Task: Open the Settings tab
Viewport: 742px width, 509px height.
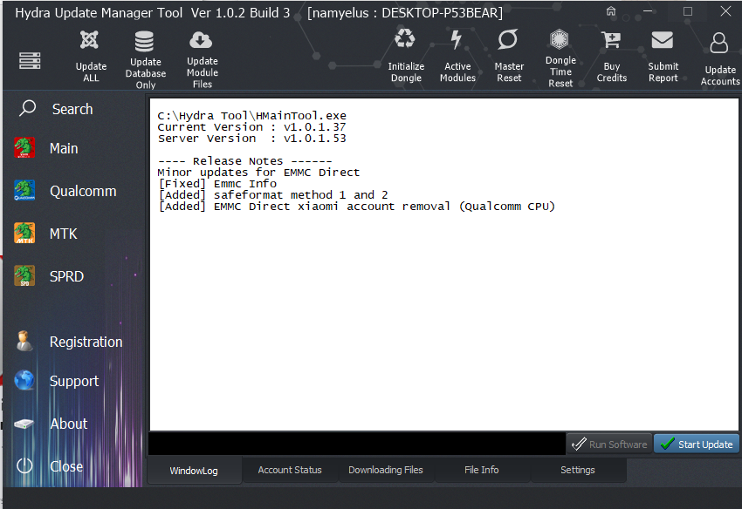Action: (577, 470)
